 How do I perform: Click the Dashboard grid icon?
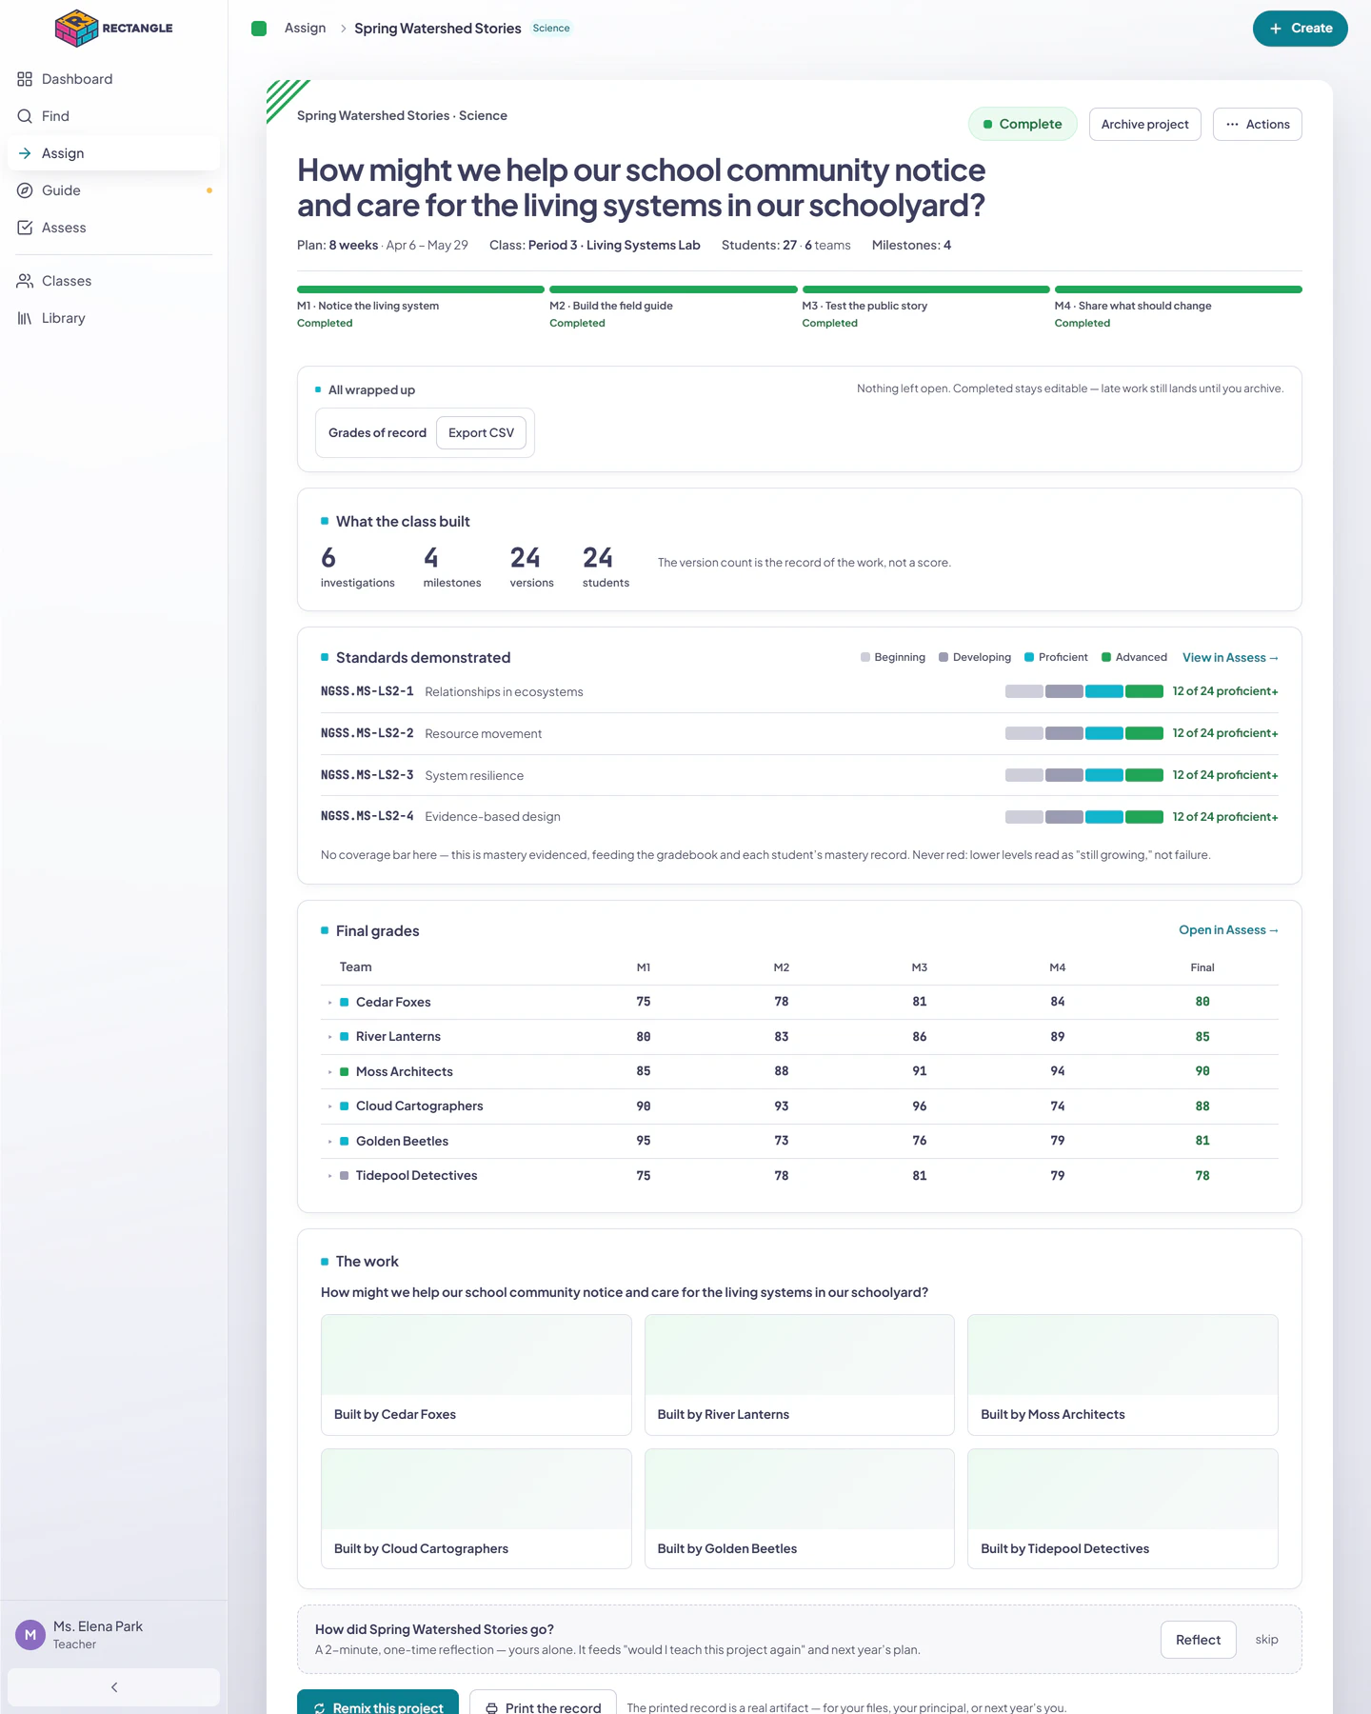click(x=25, y=79)
